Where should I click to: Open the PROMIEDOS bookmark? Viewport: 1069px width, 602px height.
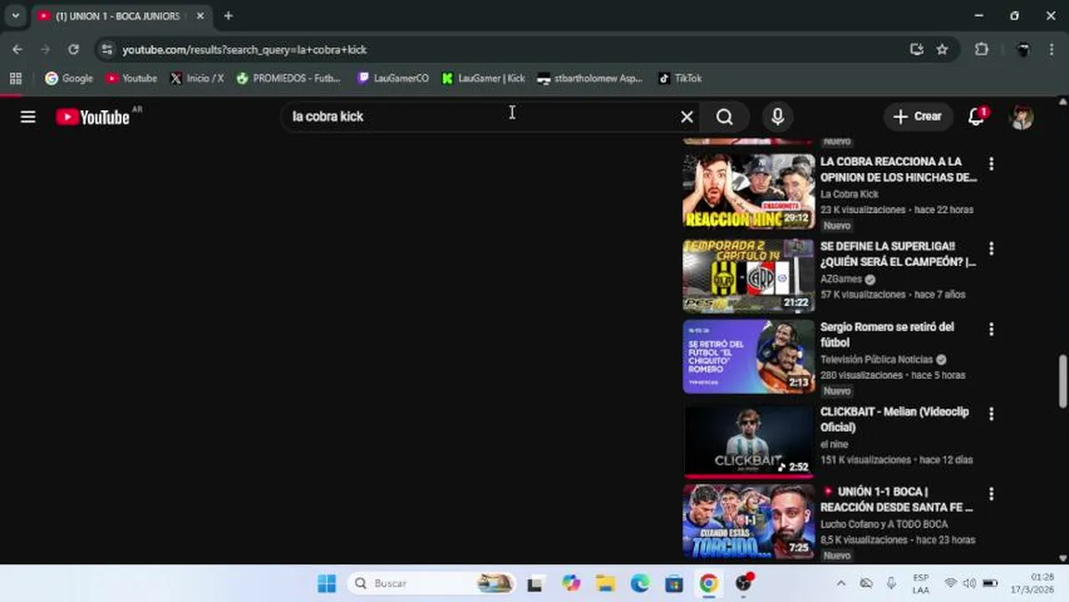tap(289, 79)
